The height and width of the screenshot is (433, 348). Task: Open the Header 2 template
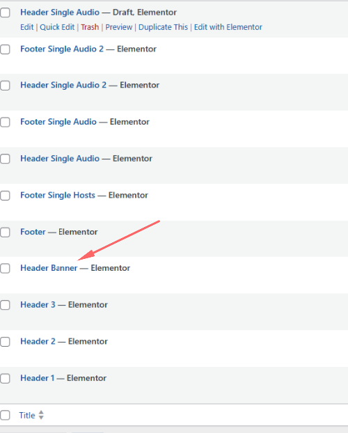coord(38,341)
